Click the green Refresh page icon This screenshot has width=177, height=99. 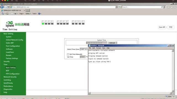tap(119, 7)
